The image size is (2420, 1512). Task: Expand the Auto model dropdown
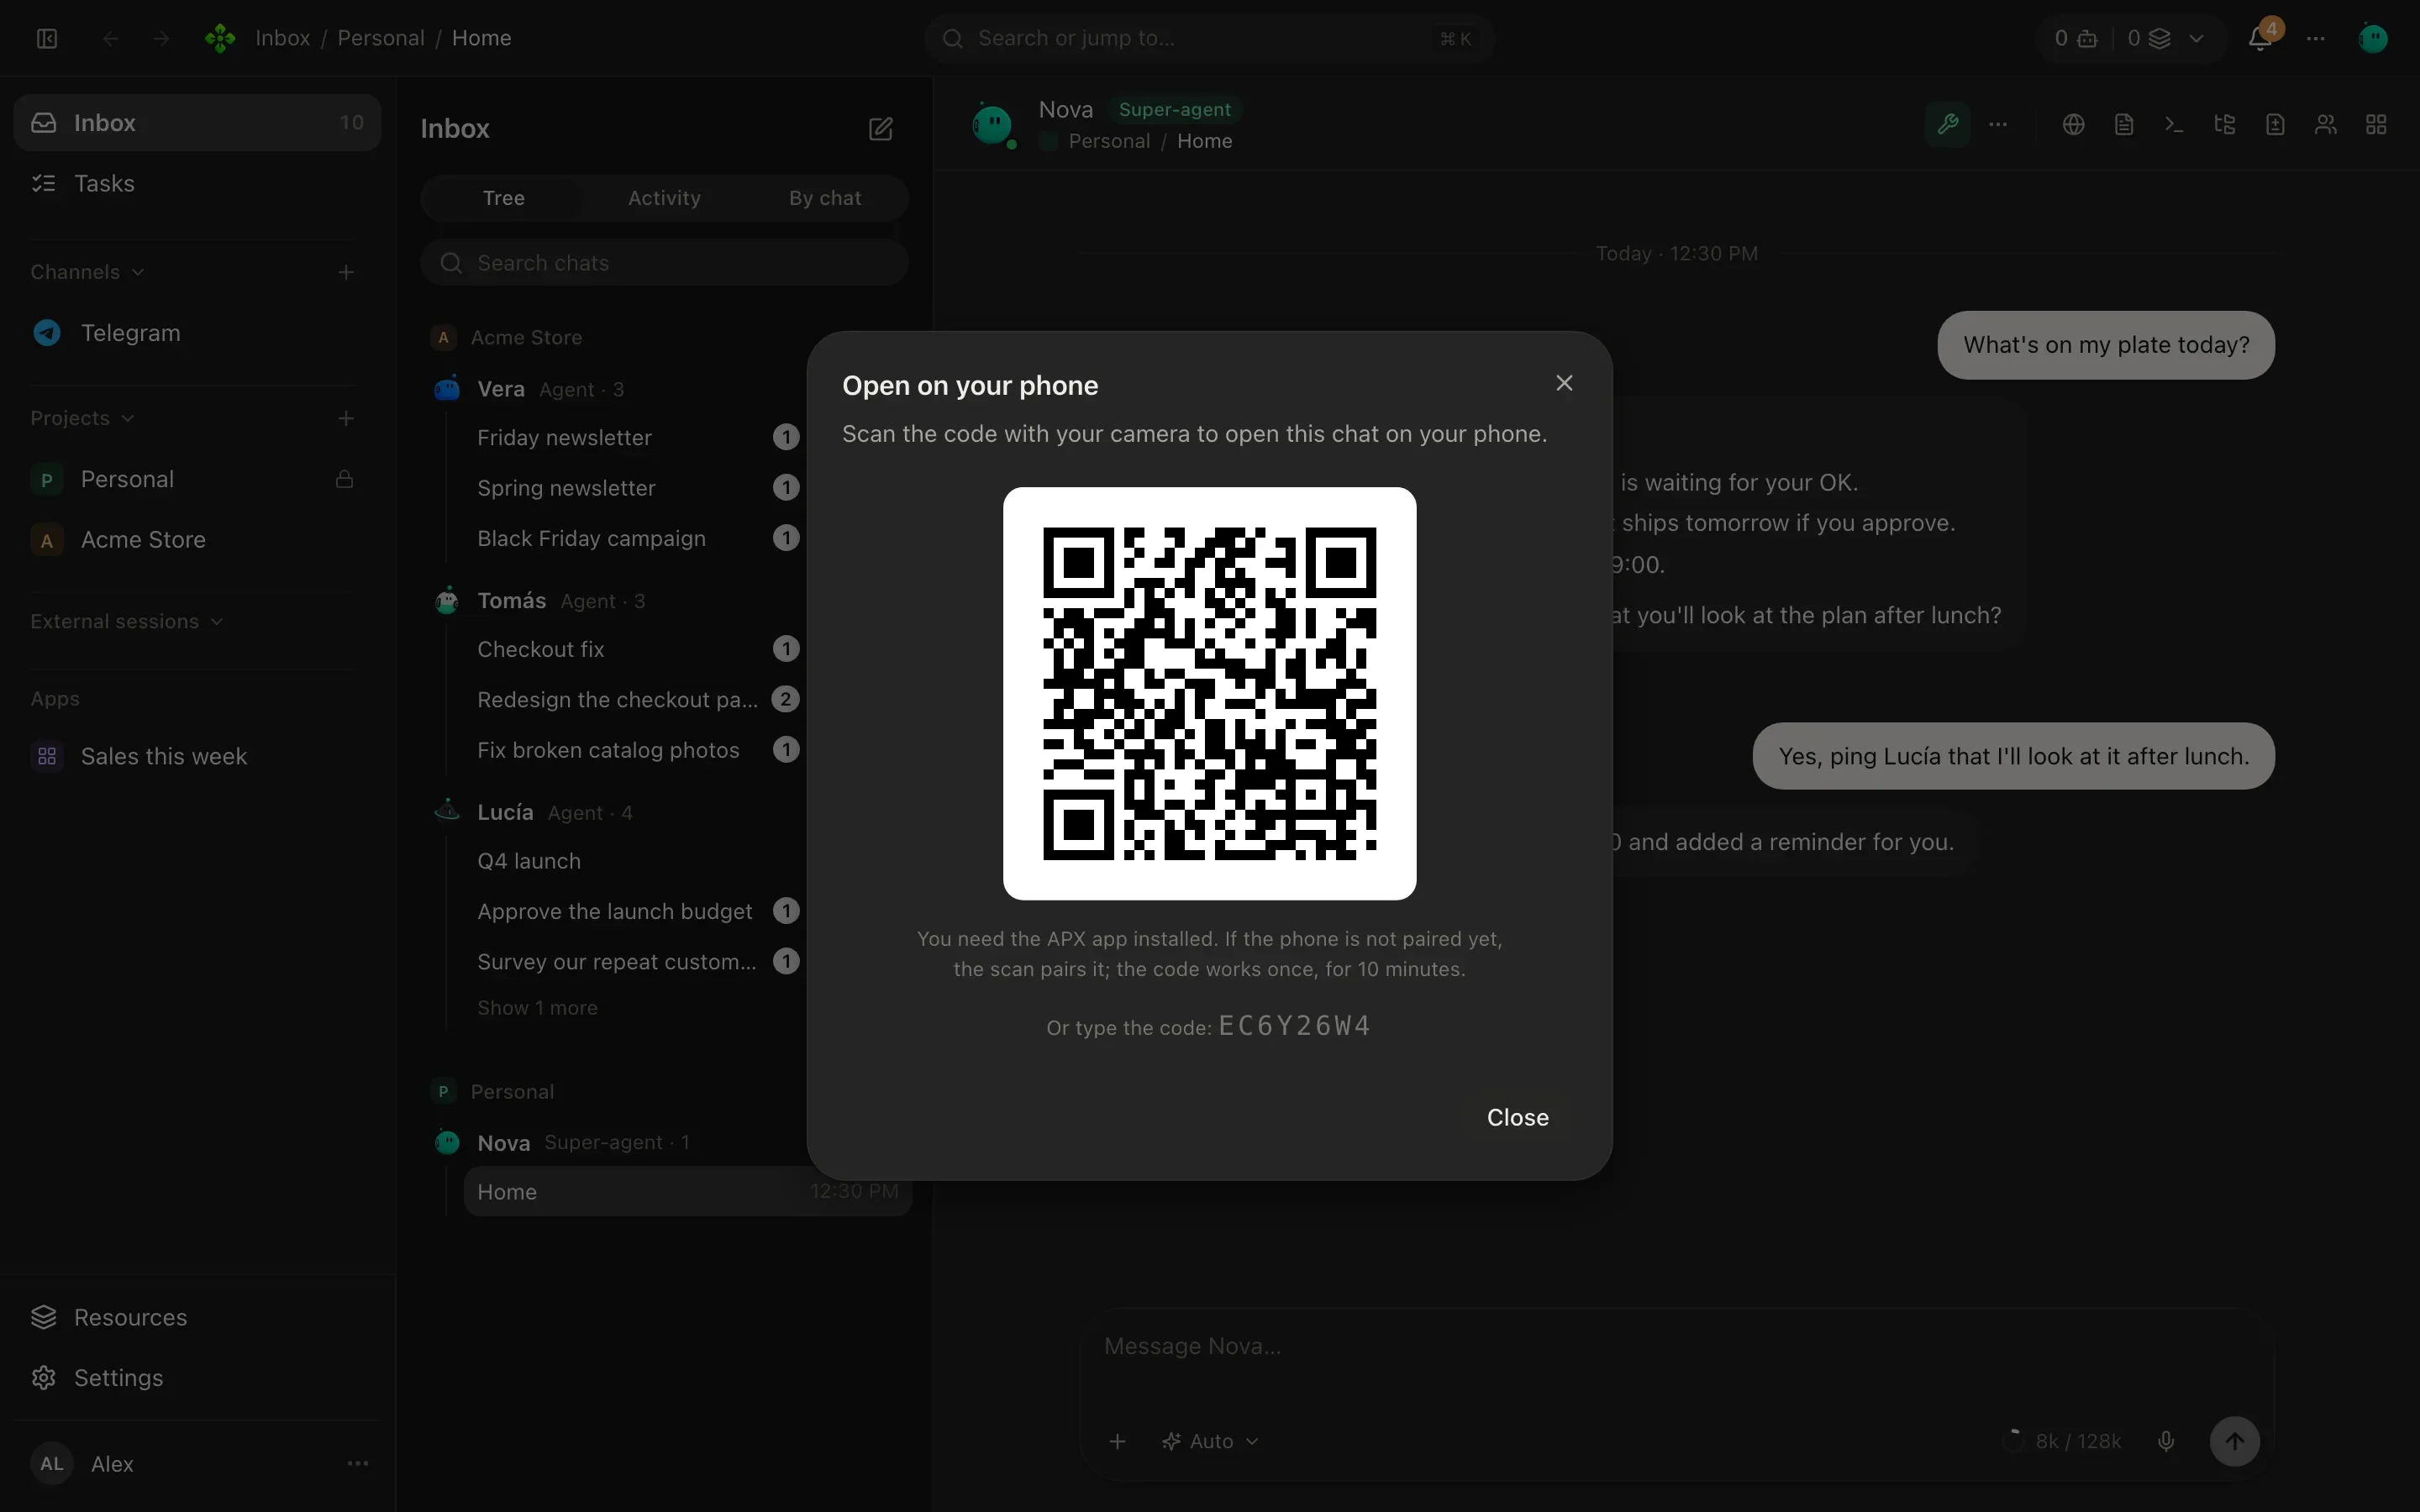coord(1210,1441)
